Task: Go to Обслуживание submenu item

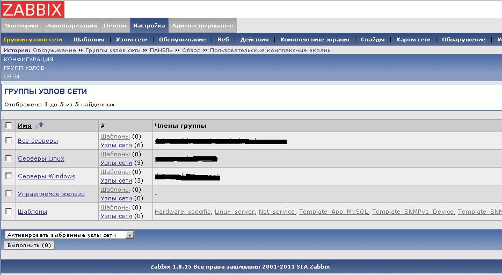Action: [183, 40]
